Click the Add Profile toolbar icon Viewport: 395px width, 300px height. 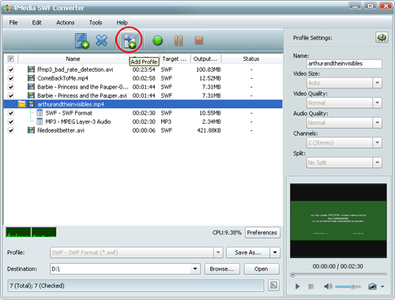click(130, 41)
